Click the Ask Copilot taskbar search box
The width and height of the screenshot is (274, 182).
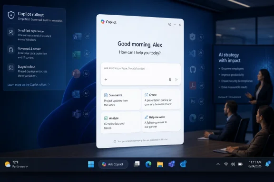click(x=113, y=164)
